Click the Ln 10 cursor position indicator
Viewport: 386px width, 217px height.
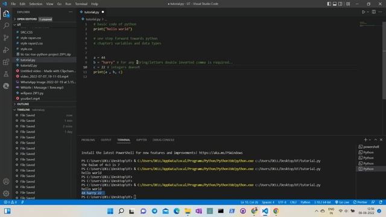(249, 203)
